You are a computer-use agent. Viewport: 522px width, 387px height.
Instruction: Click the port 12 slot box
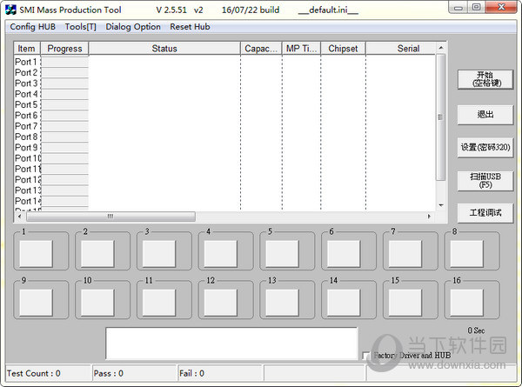pos(221,303)
